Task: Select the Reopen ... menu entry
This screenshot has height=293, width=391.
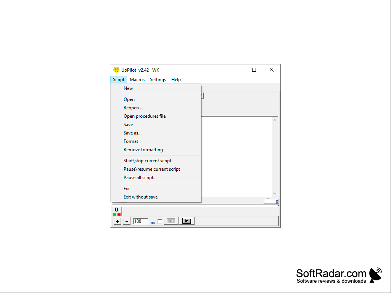Action: (156, 108)
